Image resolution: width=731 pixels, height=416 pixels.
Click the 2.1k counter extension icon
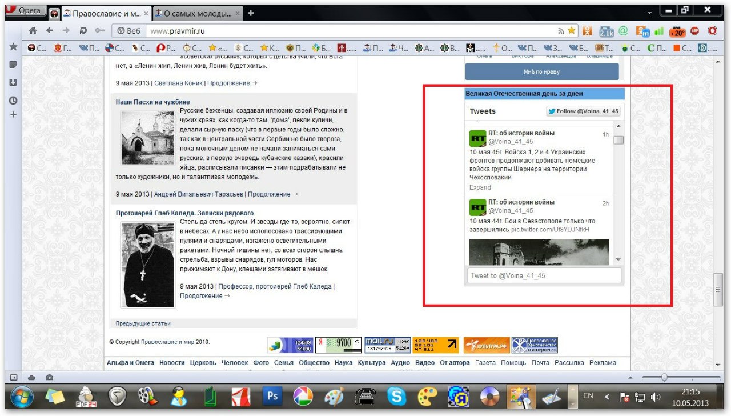[607, 31]
